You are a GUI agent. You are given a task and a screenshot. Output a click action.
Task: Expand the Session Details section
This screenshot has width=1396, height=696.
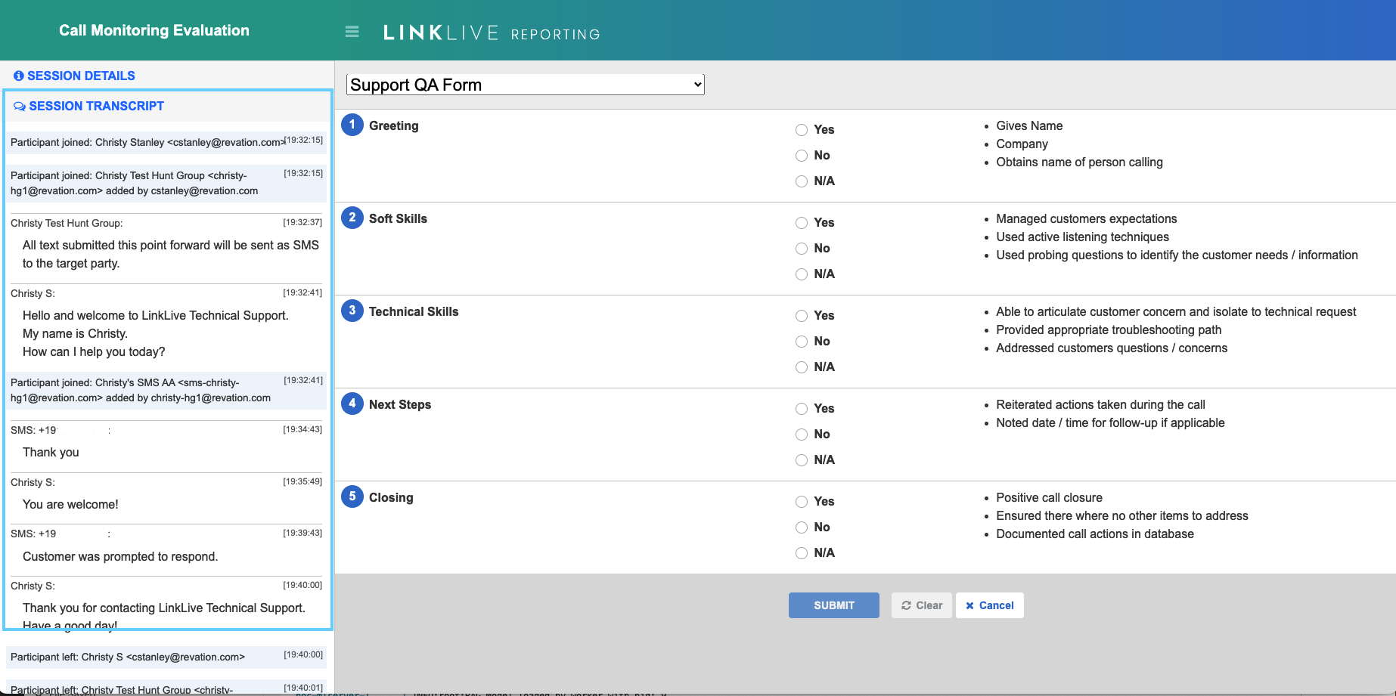pos(81,76)
